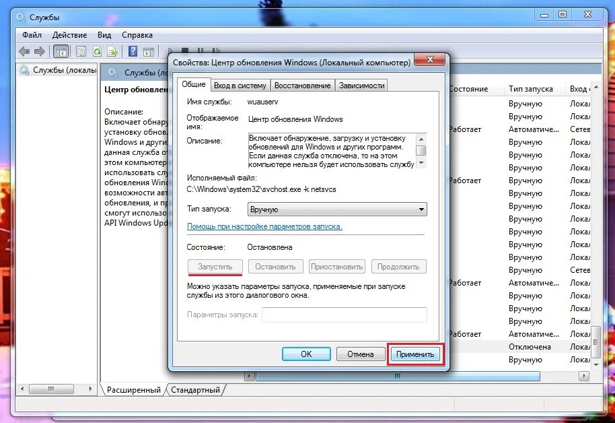
Task: Click services list horizontal scroll right arrow
Action: pos(584,376)
